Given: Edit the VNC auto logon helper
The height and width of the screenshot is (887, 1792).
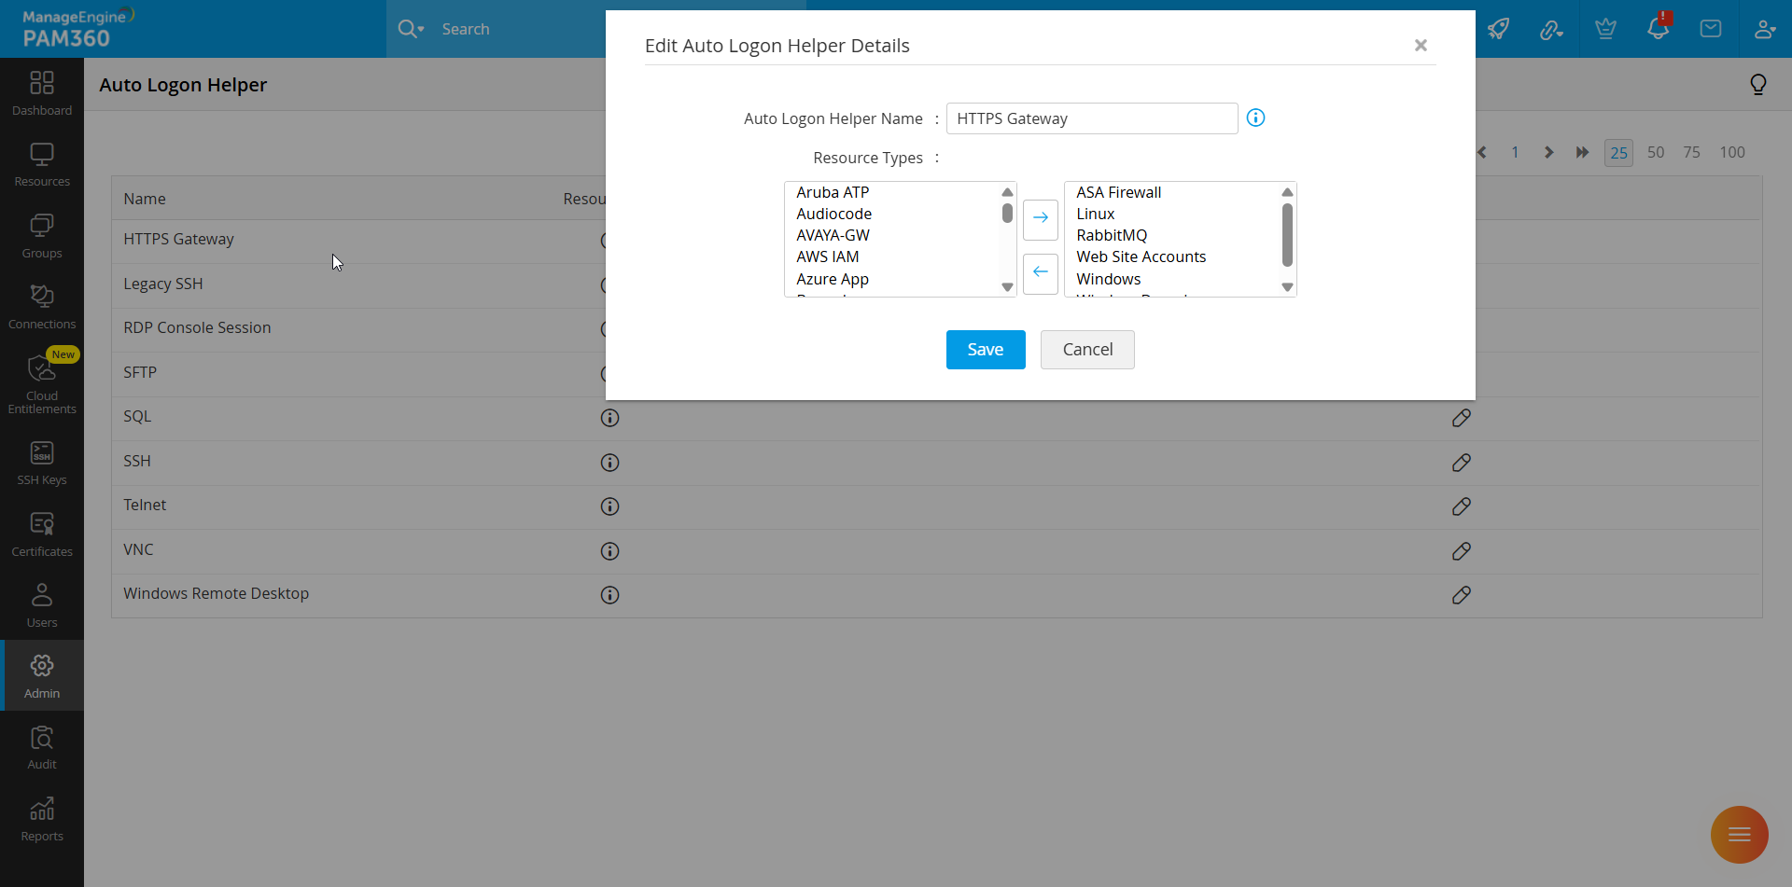Looking at the screenshot, I should (1462, 551).
